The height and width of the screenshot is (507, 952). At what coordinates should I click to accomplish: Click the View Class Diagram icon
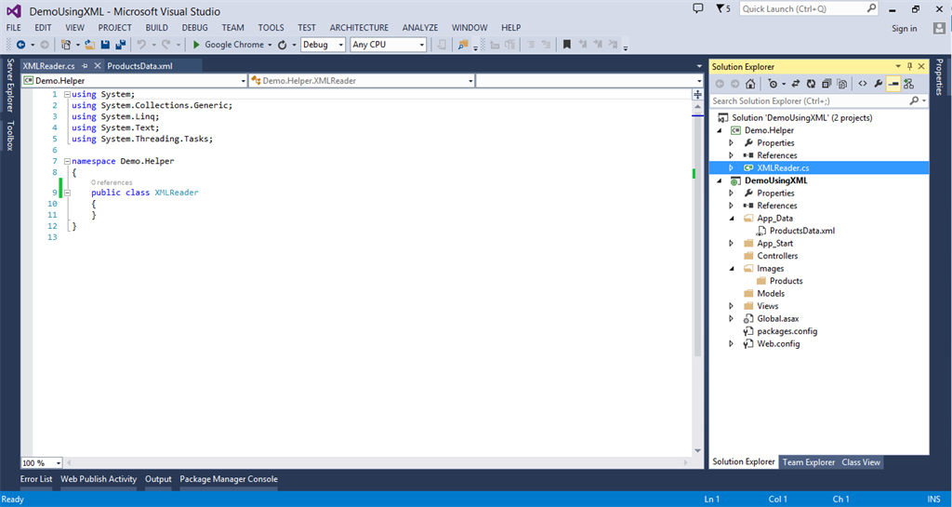[909, 84]
